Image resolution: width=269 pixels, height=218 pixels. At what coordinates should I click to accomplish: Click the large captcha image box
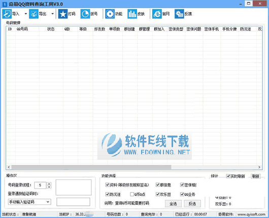[x=74, y=187]
